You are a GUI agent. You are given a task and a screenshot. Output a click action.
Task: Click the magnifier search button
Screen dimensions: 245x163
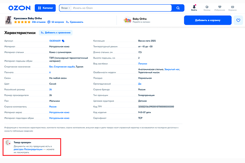tap(178, 8)
